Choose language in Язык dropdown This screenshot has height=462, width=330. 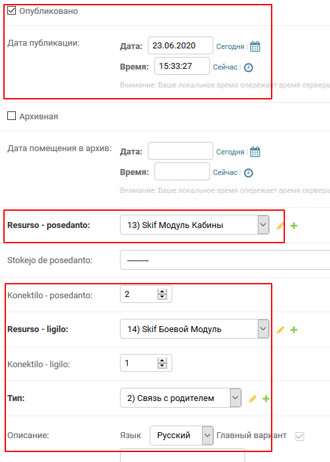[x=182, y=435]
